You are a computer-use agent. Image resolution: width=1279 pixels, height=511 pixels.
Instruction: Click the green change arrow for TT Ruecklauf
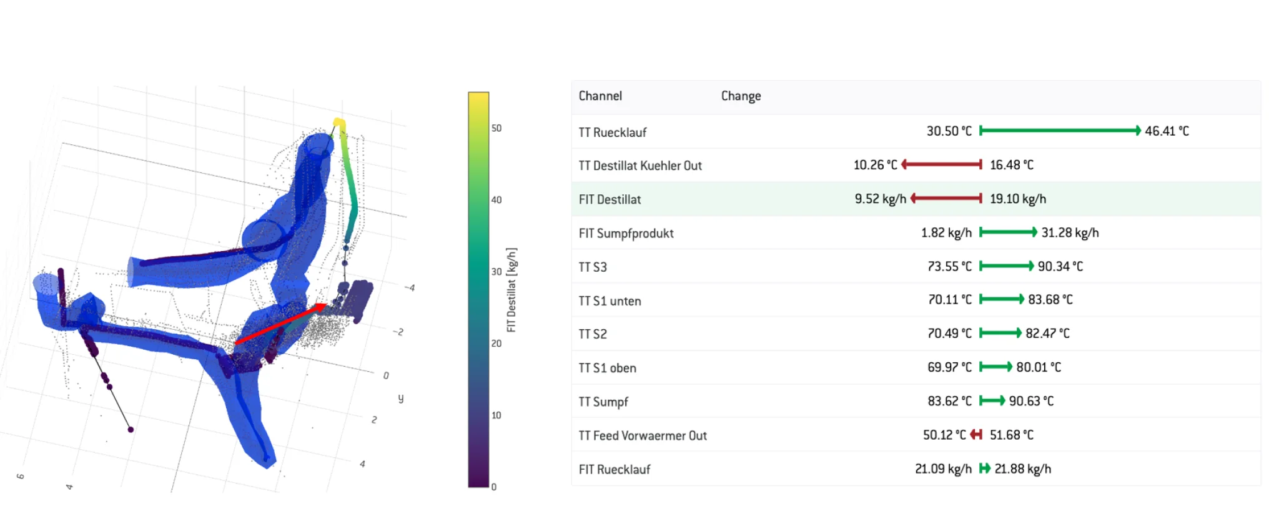pos(1060,131)
